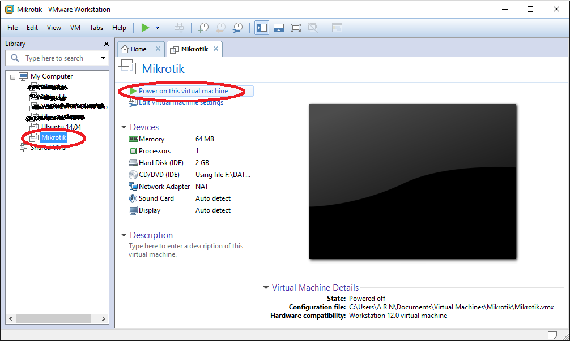Click the black VM screen preview thumbnail
This screenshot has width=570, height=341.
coord(412,182)
